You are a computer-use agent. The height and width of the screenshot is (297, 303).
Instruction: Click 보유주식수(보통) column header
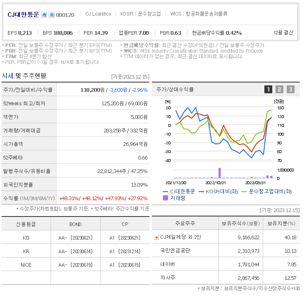241,224
